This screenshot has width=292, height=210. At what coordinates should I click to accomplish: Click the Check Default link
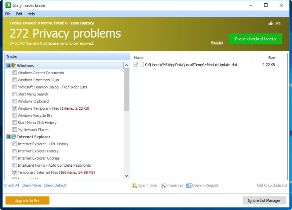[55, 185]
